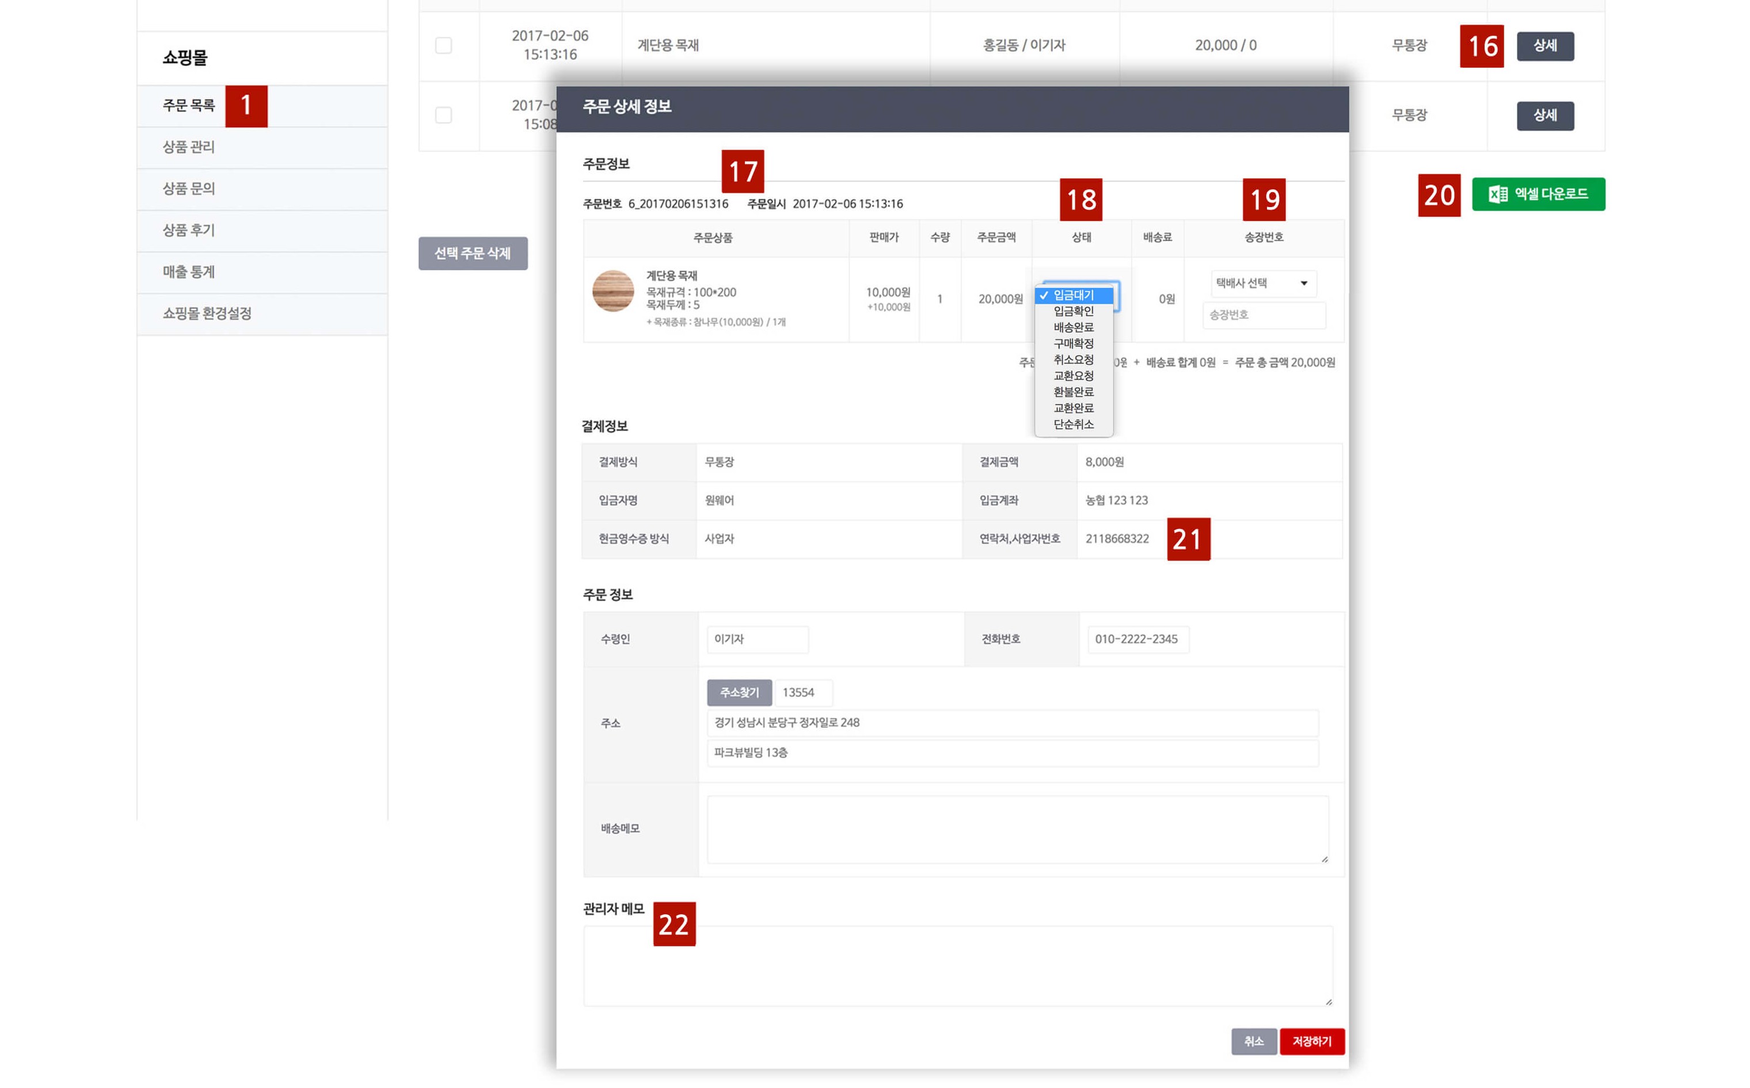This screenshot has width=1750, height=1088.
Task: Select 입금확인 status option
Action: click(x=1074, y=312)
